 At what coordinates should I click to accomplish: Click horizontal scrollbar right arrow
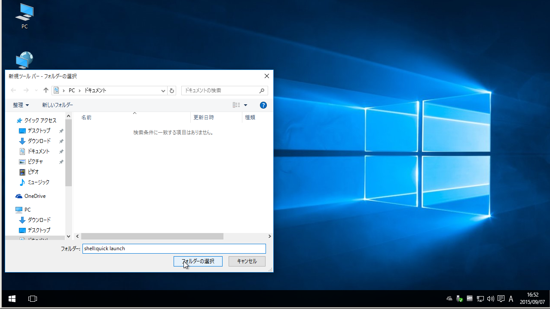click(x=269, y=236)
